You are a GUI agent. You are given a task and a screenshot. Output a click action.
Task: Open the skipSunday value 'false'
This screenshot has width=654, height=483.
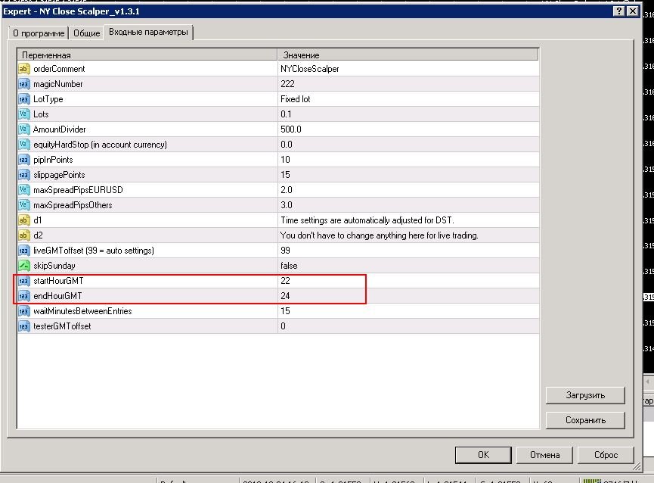tap(289, 266)
